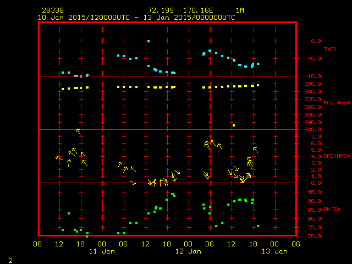This screenshot has width=352, height=264.
Task: Click the RH(%) humidity axis label
Action: [x=332, y=210]
